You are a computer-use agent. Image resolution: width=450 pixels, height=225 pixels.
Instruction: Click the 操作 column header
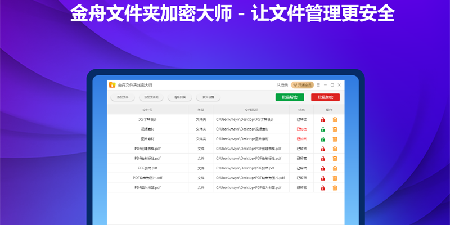click(x=329, y=110)
